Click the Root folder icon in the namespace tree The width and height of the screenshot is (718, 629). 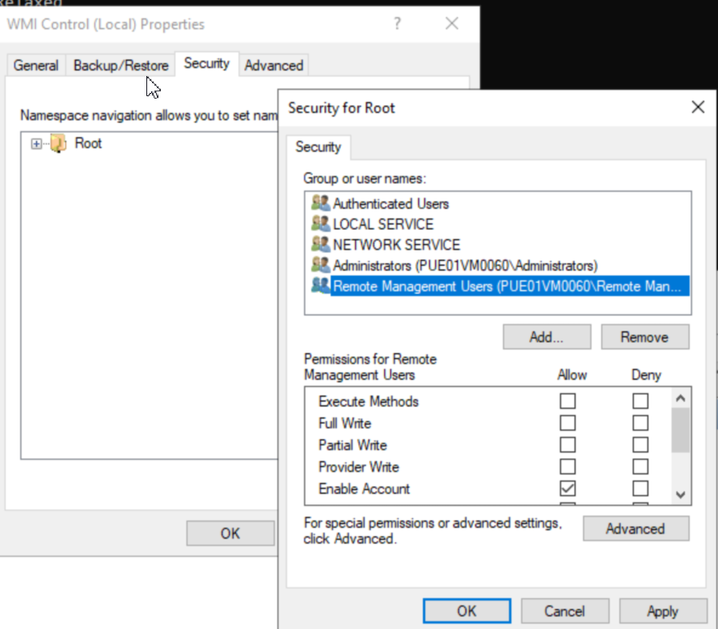[x=58, y=143]
